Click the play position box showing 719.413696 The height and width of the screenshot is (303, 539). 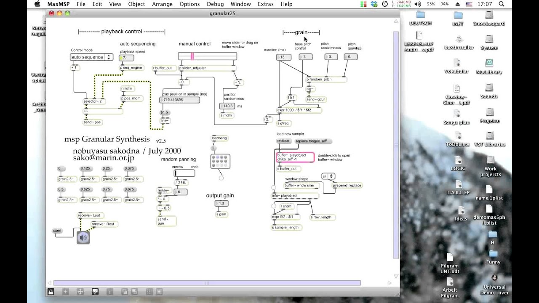click(x=180, y=100)
